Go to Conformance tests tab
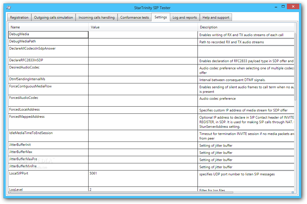The height and width of the screenshot is (204, 307). (135, 17)
